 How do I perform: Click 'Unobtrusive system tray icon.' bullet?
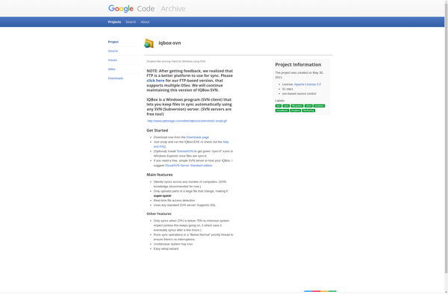coord(173,244)
